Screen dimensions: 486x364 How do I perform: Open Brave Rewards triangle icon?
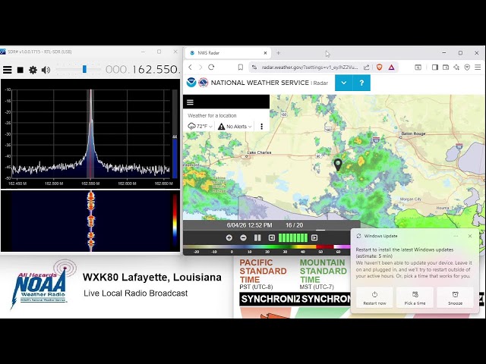click(x=392, y=67)
